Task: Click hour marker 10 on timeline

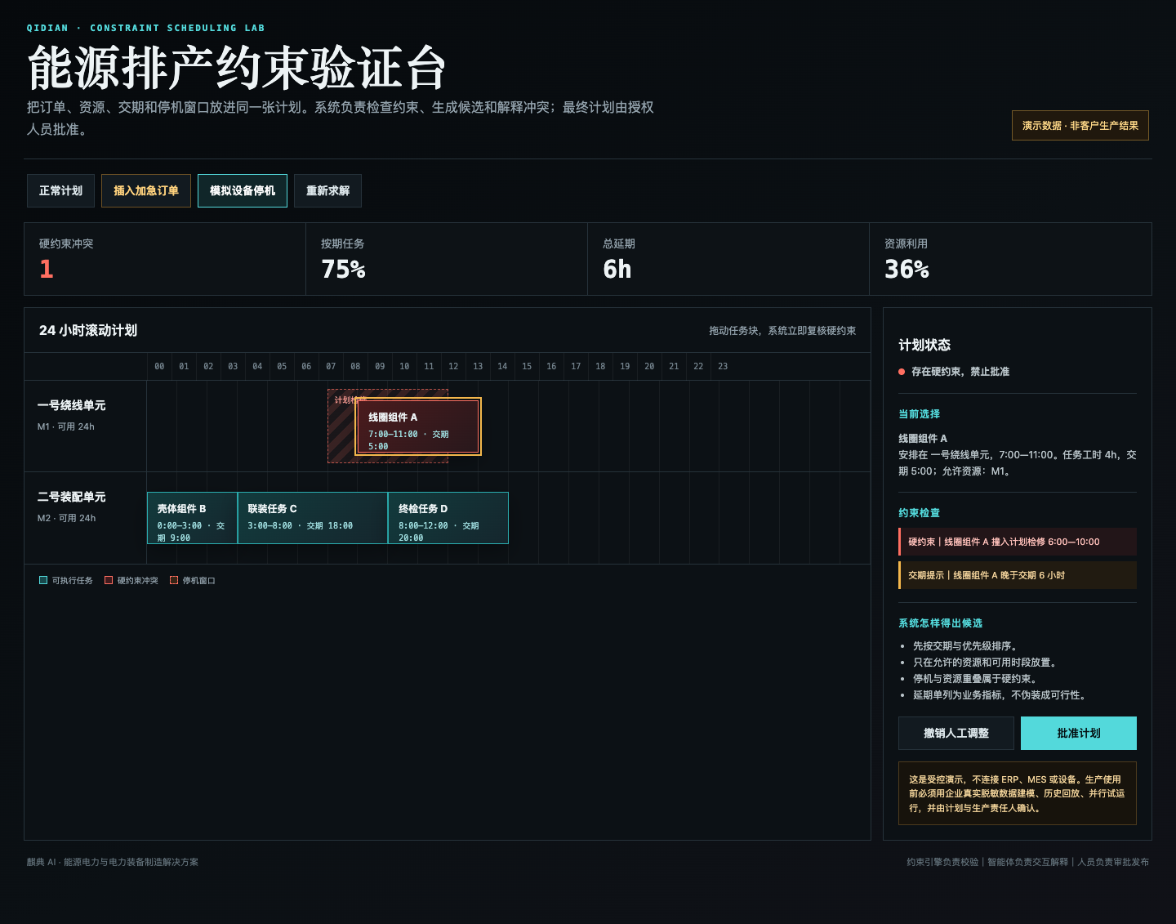Action: pos(404,366)
